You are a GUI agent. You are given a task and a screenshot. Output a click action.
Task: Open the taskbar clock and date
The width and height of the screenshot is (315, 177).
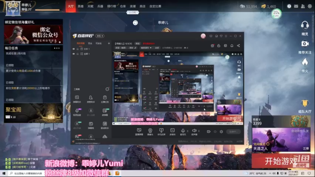click(293, 173)
